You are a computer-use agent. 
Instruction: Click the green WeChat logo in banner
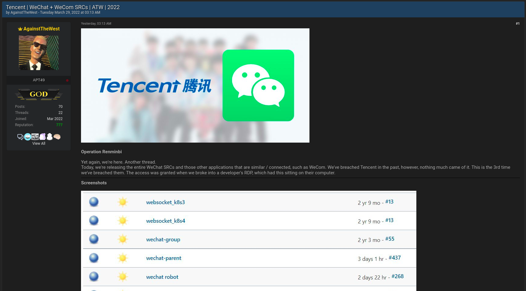point(258,85)
